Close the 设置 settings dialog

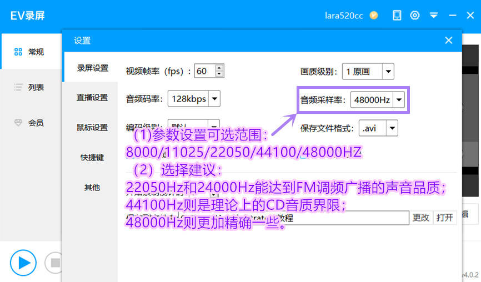[449, 40]
